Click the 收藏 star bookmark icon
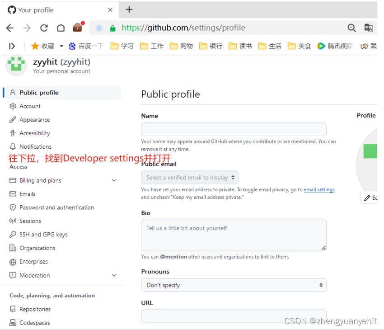The image size is (384, 330). [x=35, y=46]
